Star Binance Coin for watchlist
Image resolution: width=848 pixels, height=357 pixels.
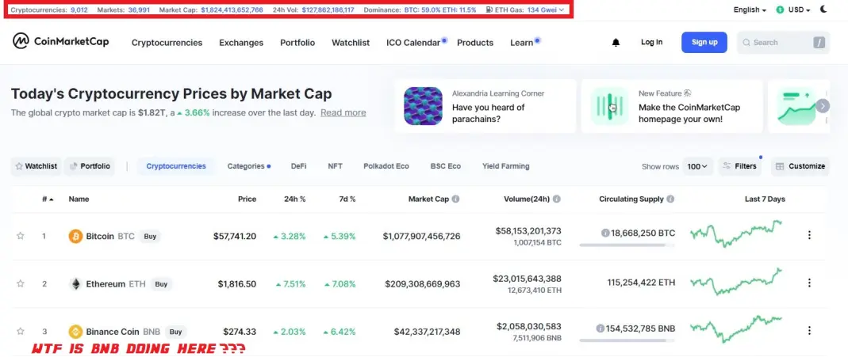pyautogui.click(x=20, y=331)
